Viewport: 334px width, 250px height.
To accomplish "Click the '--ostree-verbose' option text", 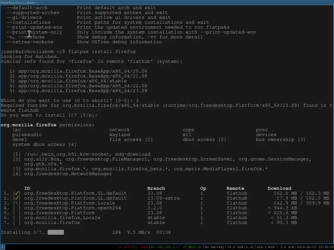I will (30, 42).
